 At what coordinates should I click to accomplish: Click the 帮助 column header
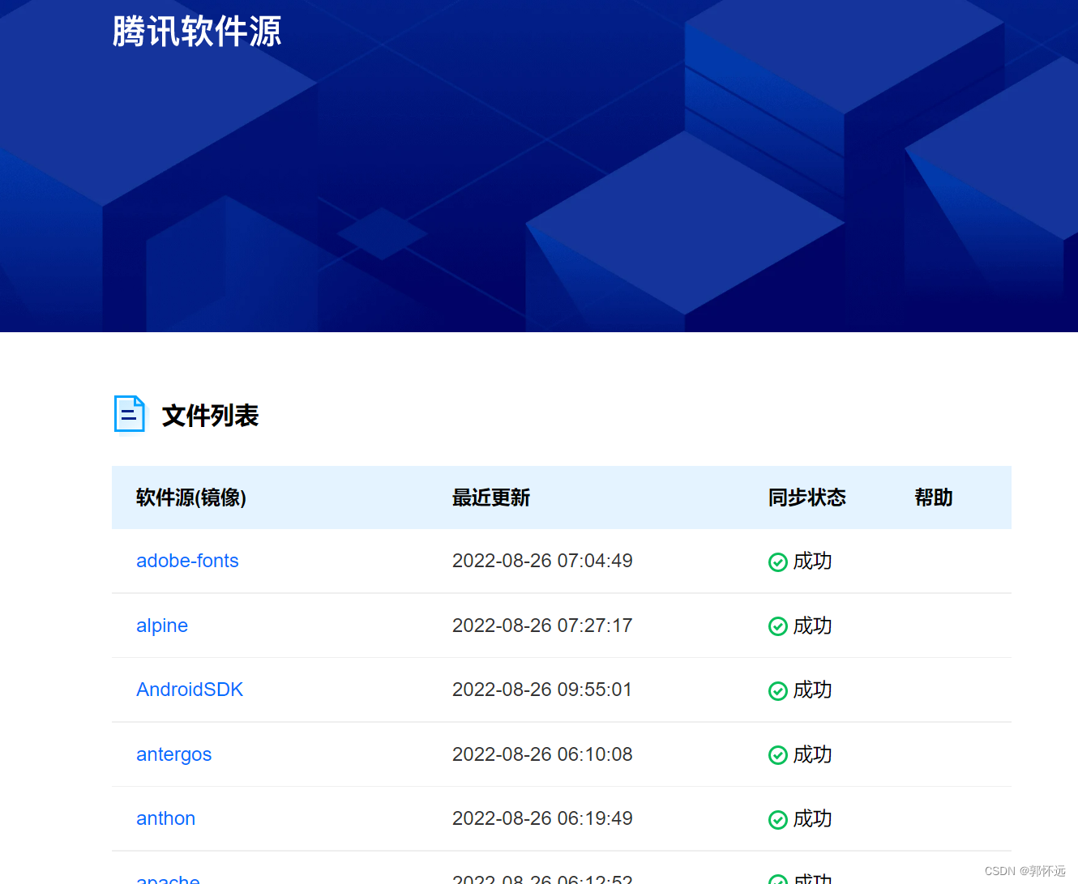[934, 498]
